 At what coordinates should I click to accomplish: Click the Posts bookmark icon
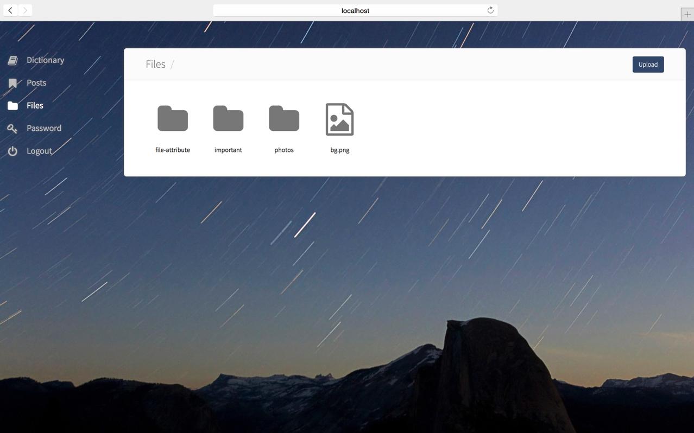(12, 83)
